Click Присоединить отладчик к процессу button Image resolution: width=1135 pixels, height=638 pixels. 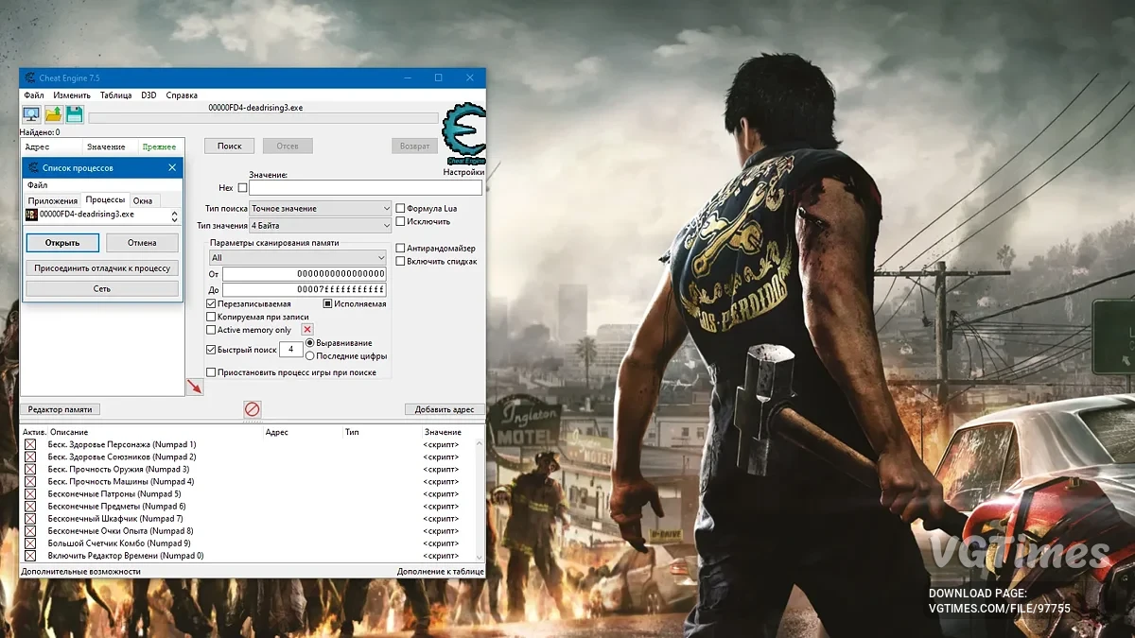tap(102, 268)
